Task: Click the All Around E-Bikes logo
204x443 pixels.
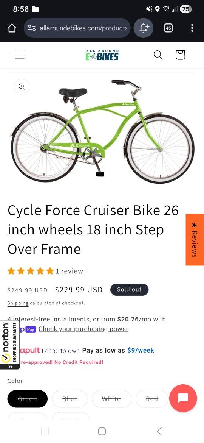Action: coord(102,55)
